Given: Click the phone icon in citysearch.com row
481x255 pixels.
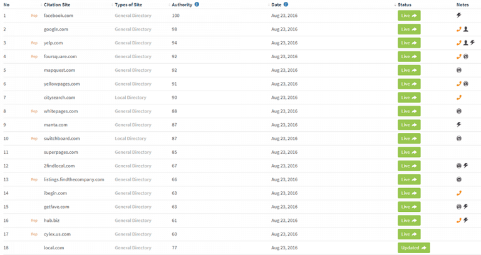Looking at the screenshot, I should (x=459, y=97).
